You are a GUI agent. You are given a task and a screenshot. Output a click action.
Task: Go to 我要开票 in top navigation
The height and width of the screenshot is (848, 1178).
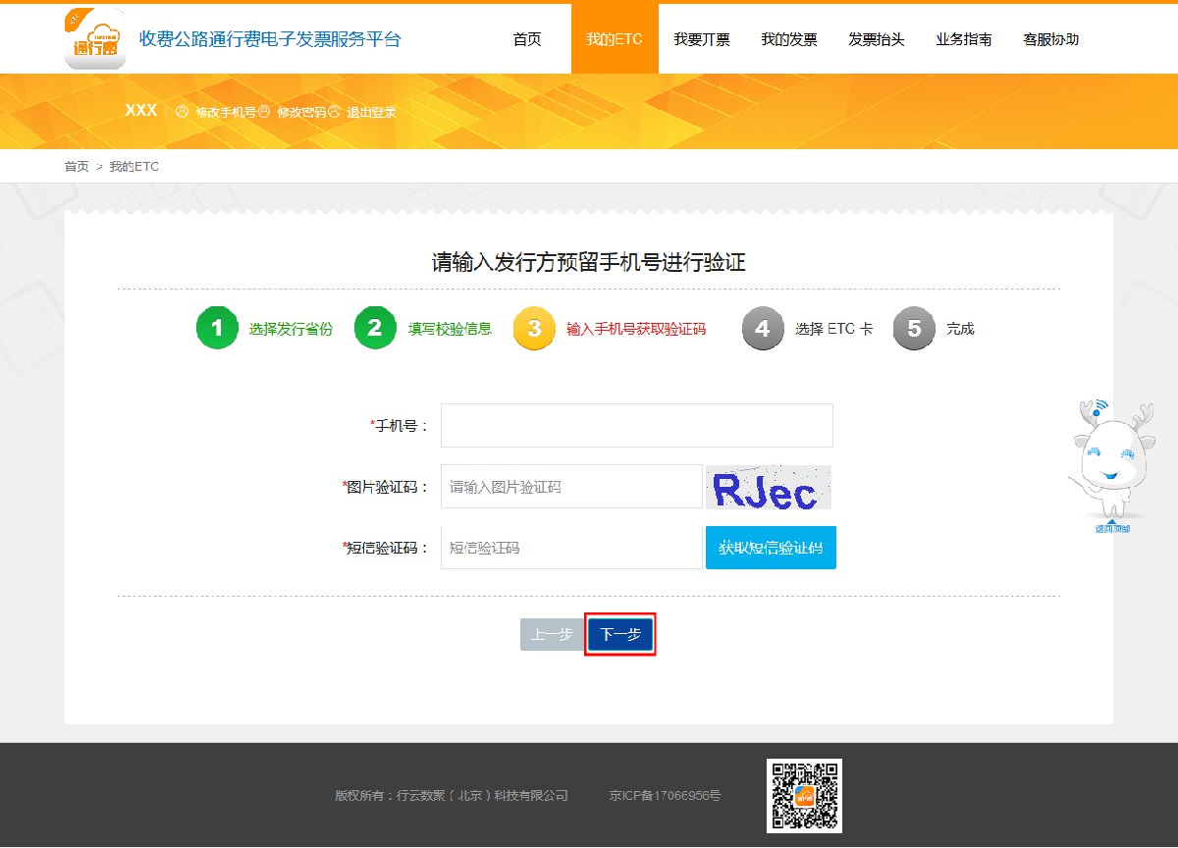[702, 39]
